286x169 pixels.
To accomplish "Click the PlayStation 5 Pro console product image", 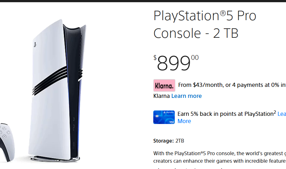I will point(57,91).
